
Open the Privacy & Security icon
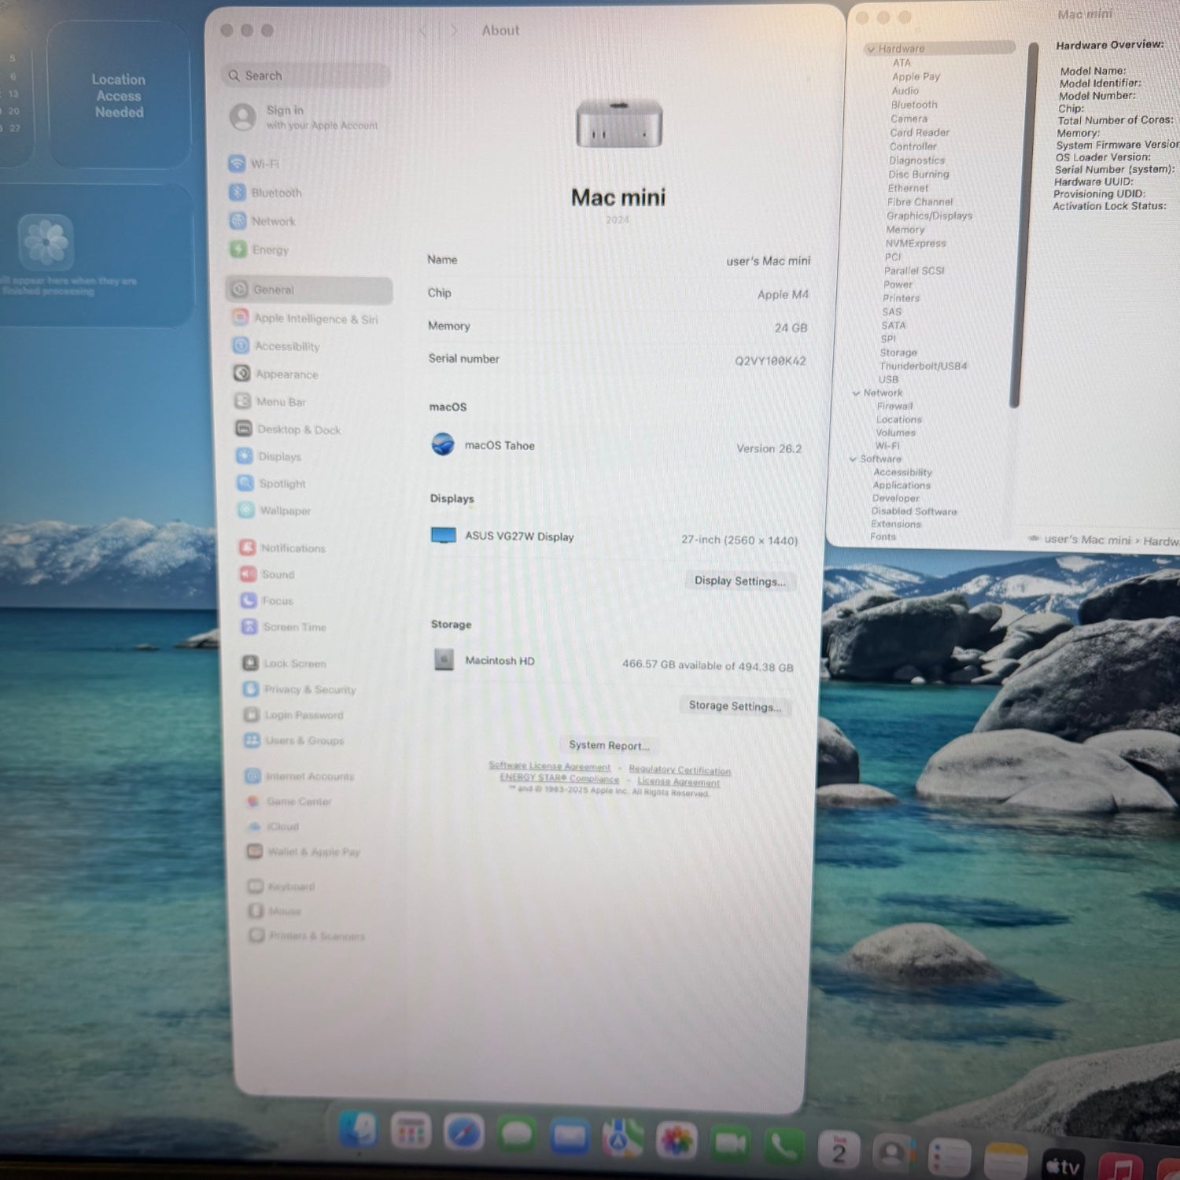tap(251, 689)
